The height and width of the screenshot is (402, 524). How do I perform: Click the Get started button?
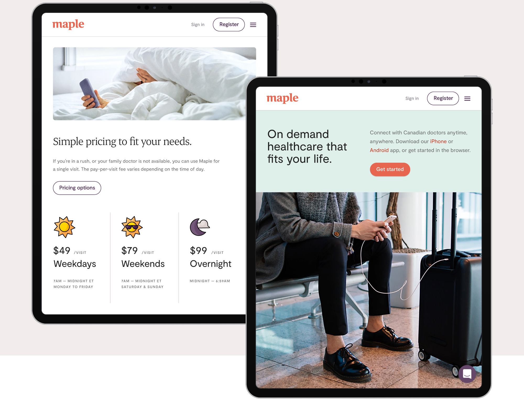coord(390,169)
